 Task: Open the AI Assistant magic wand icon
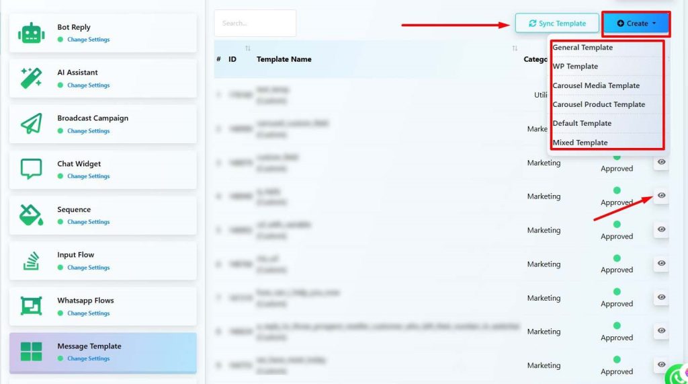(x=32, y=79)
